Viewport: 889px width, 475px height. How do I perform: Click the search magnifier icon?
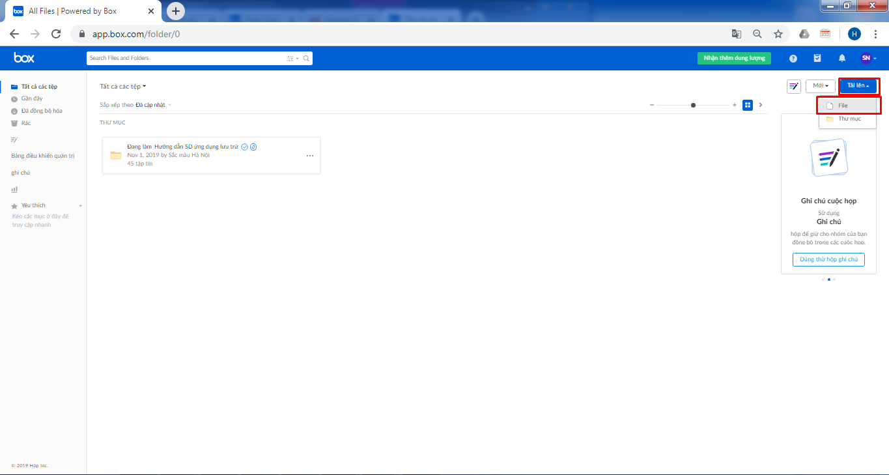click(305, 58)
